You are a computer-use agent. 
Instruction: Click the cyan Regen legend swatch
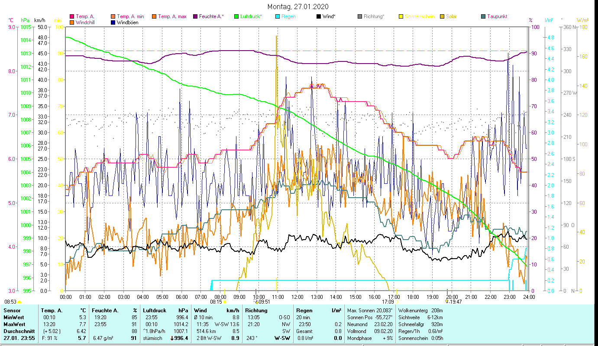coord(278,17)
